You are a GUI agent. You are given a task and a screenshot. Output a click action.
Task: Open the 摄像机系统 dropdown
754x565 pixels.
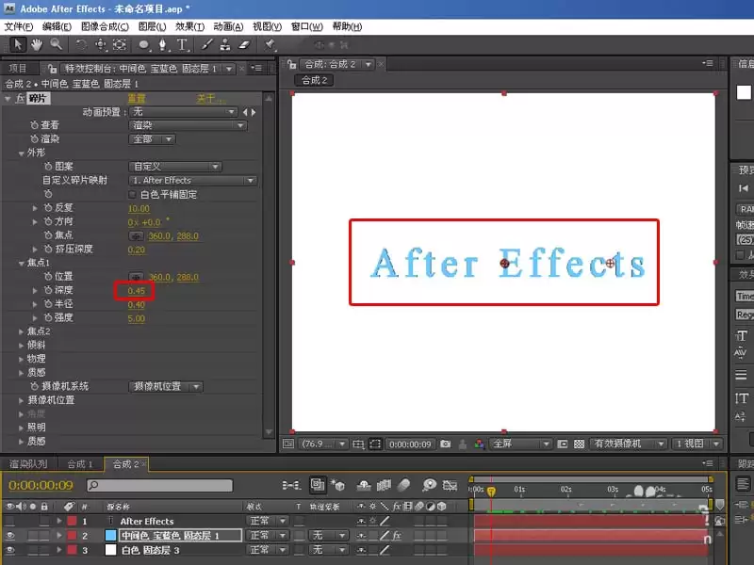click(166, 387)
